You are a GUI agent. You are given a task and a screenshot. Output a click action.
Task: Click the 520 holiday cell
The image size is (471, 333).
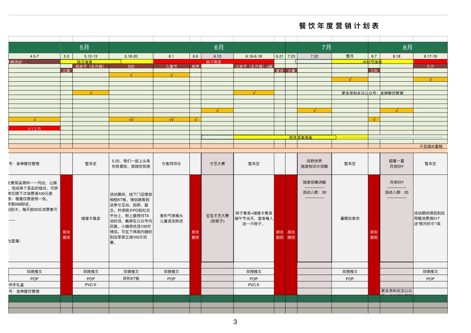pyautogui.click(x=131, y=66)
